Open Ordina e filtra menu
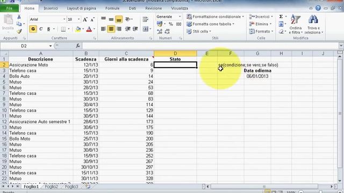This screenshot has height=193, width=344. tap(296, 24)
